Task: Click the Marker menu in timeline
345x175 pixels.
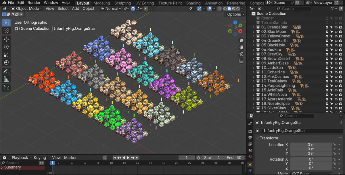Action: click(70, 158)
